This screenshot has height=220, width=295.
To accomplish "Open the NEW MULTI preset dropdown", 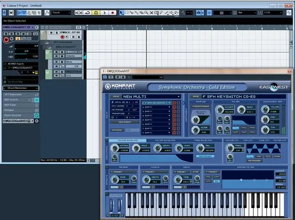I will point(151,96).
